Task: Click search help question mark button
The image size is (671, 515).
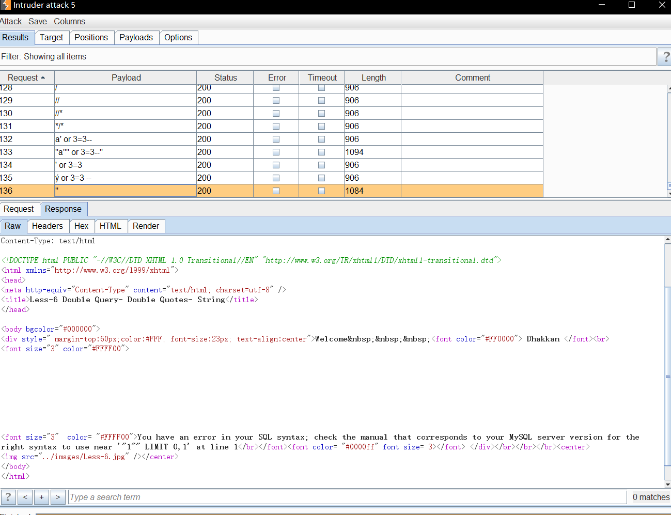Action: [x=8, y=497]
